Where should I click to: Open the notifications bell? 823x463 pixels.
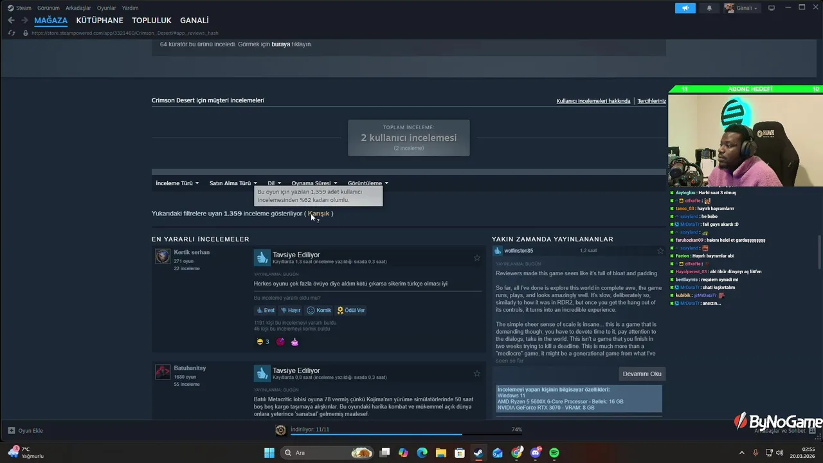click(709, 8)
